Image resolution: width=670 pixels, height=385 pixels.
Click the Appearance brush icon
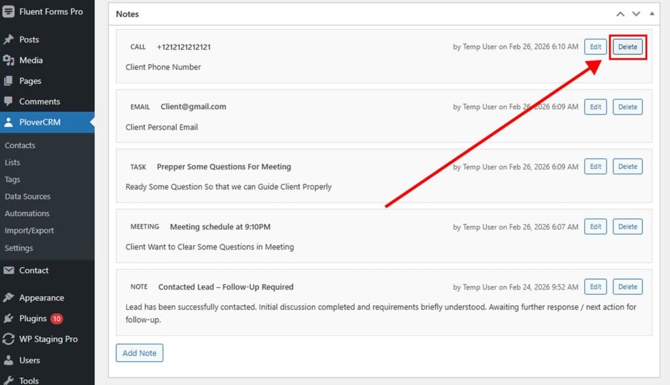click(9, 298)
